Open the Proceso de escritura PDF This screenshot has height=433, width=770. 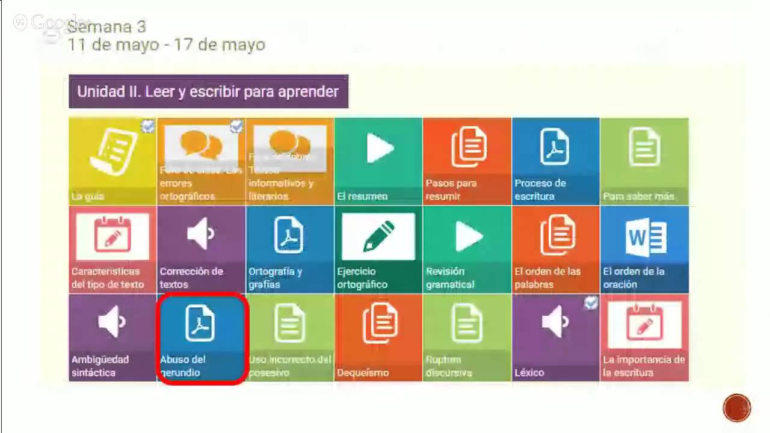(556, 161)
